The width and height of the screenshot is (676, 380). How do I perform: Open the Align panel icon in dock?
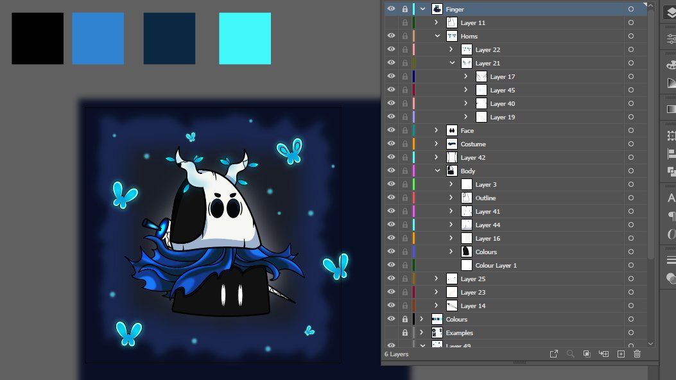[671, 153]
